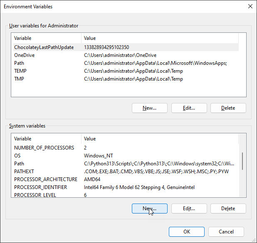
Task: Select the PATHEXT system variable
Action: click(24, 172)
